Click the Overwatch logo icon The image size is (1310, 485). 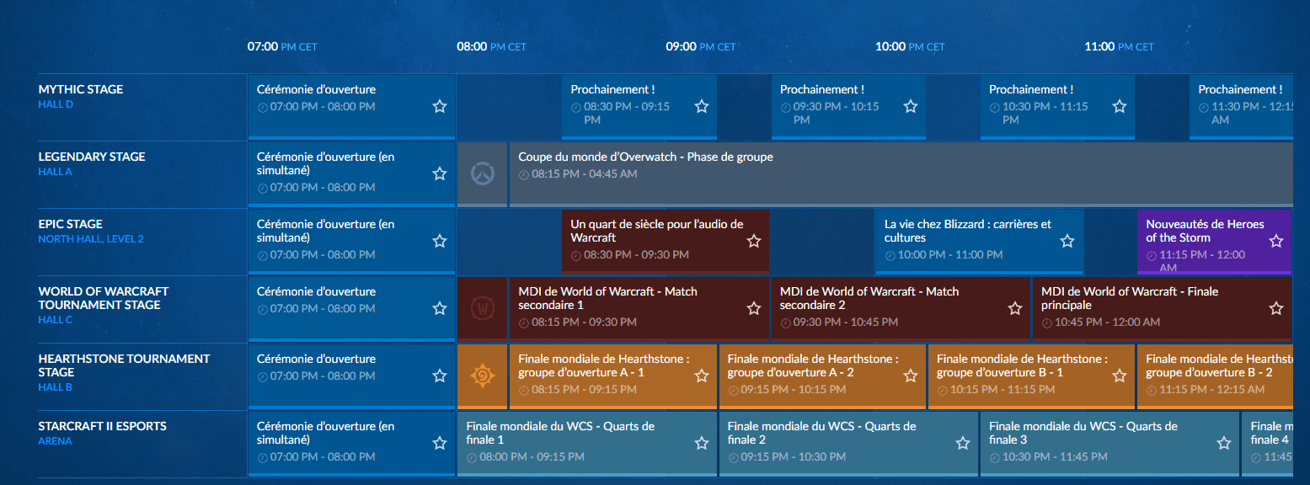(482, 173)
